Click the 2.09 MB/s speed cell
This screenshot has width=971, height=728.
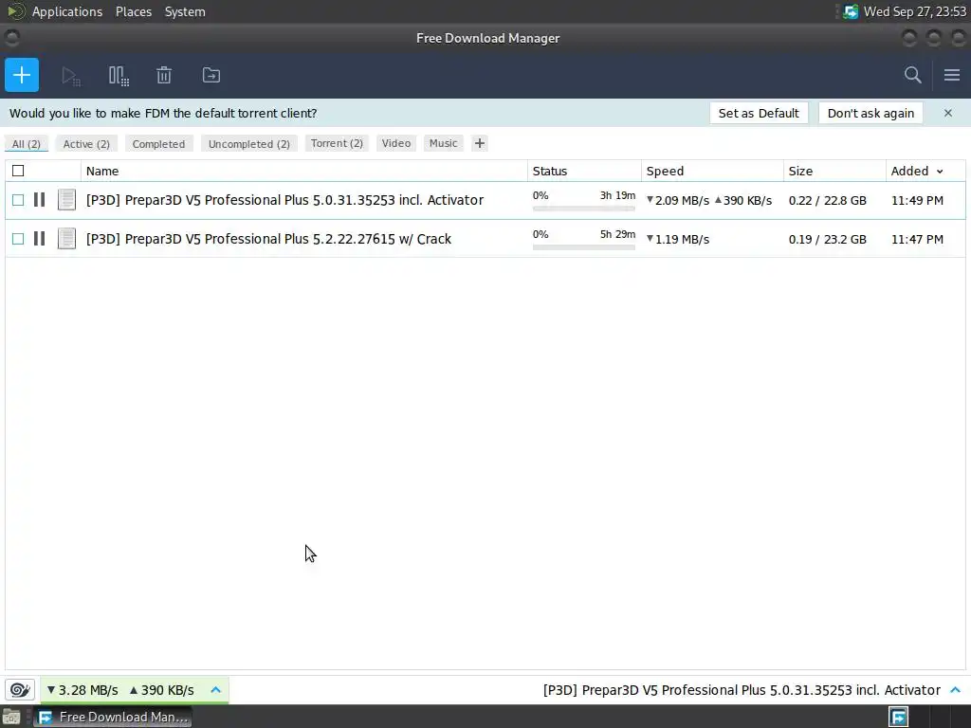678,201
